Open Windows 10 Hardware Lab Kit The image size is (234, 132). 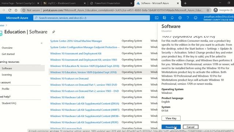coord(67,97)
